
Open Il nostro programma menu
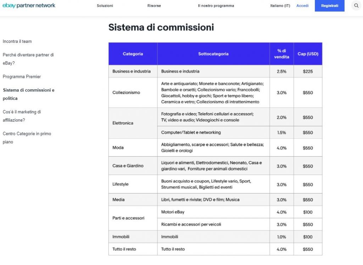pos(216,6)
